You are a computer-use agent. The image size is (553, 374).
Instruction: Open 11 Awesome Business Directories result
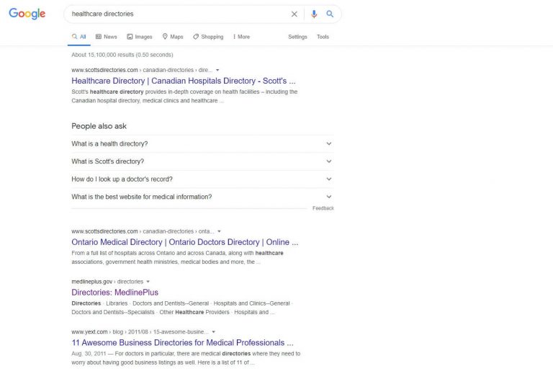(182, 342)
